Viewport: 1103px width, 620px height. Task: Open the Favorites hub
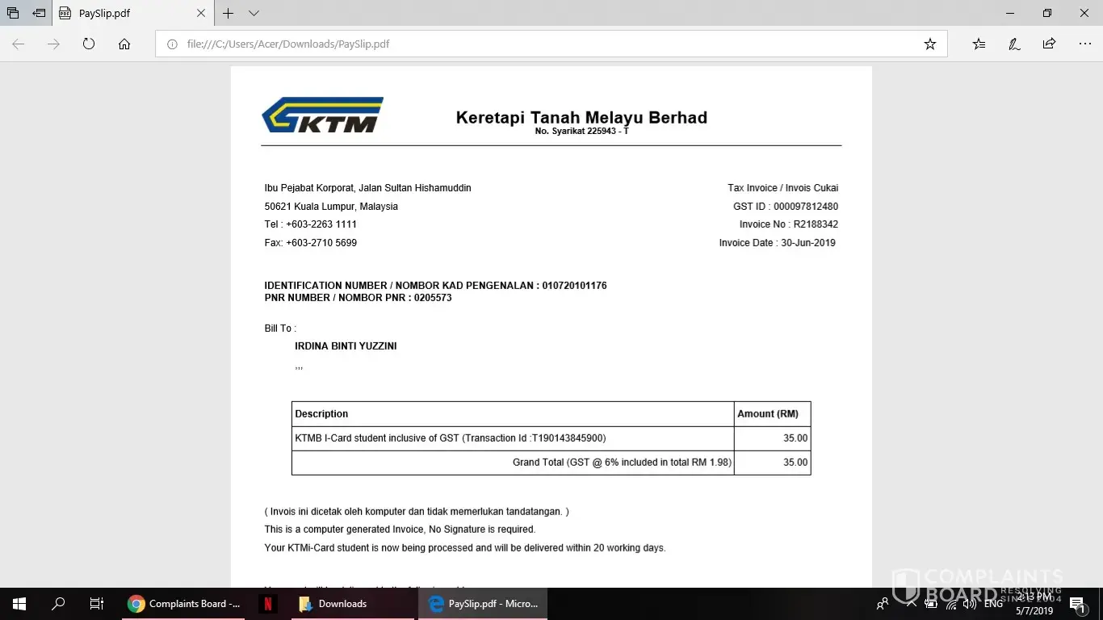(979, 44)
